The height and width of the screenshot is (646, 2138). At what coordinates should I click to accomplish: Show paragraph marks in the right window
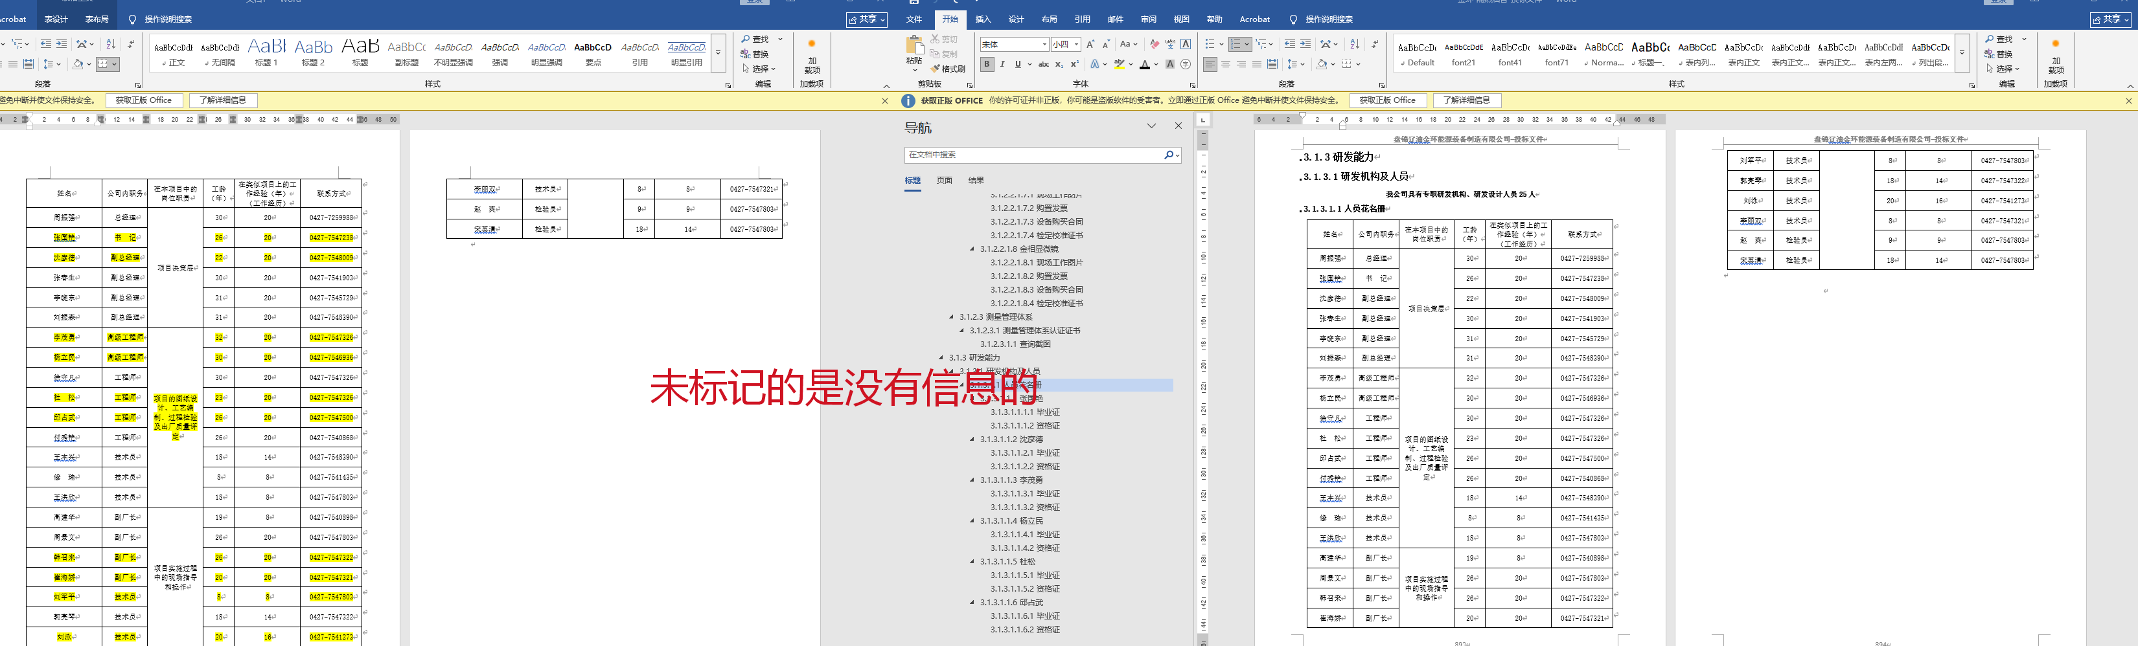(1375, 44)
